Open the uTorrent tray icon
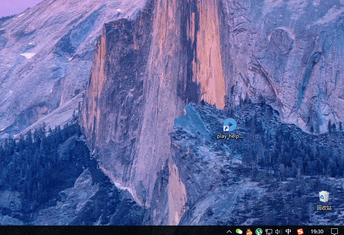This screenshot has height=235, width=344. tap(259, 232)
